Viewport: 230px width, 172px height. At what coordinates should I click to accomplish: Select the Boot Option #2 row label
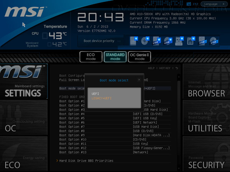click(72, 105)
